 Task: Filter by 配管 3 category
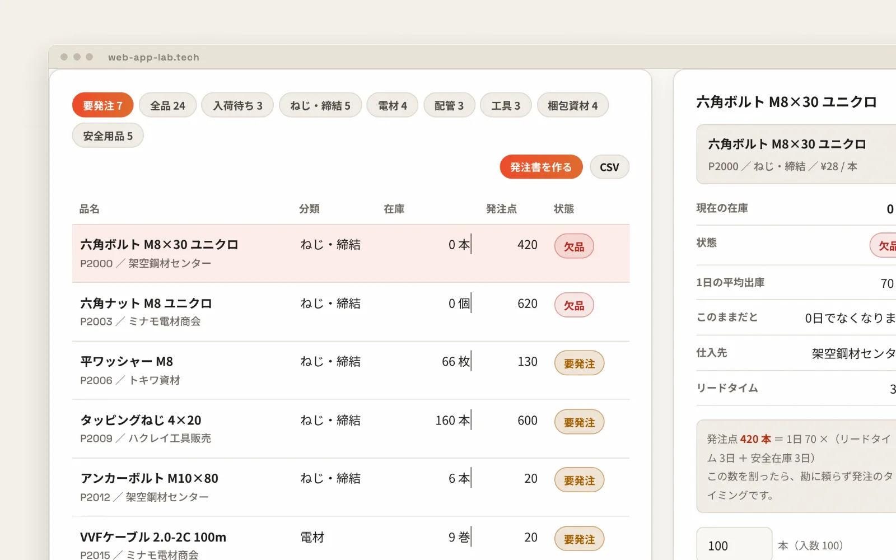pyautogui.click(x=449, y=105)
